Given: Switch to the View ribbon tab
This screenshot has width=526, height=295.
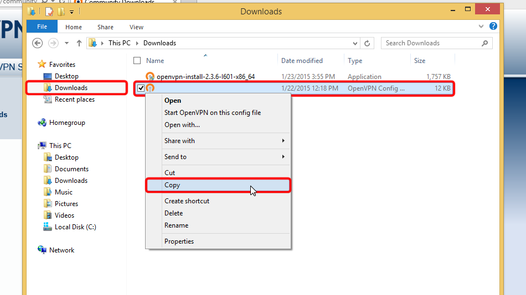Looking at the screenshot, I should tap(136, 27).
